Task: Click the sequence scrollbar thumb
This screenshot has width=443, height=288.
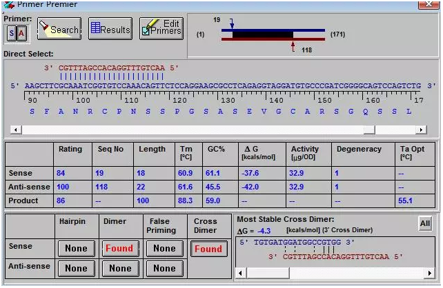Action: (369, 130)
